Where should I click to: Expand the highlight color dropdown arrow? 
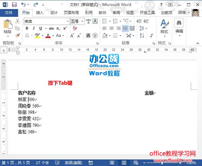(x=42, y=36)
